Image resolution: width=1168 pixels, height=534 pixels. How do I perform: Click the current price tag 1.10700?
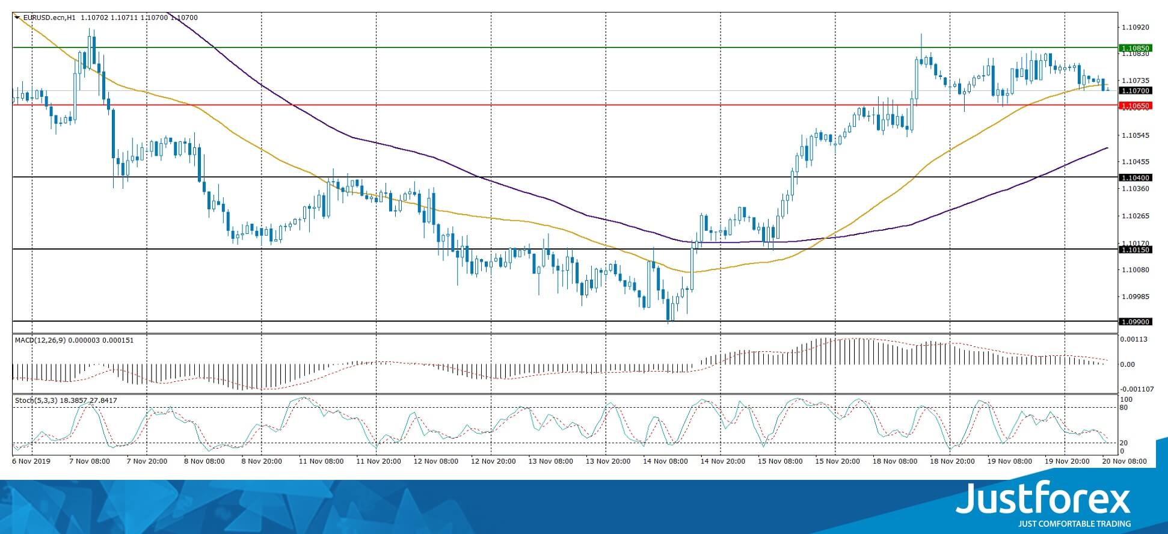(1135, 91)
